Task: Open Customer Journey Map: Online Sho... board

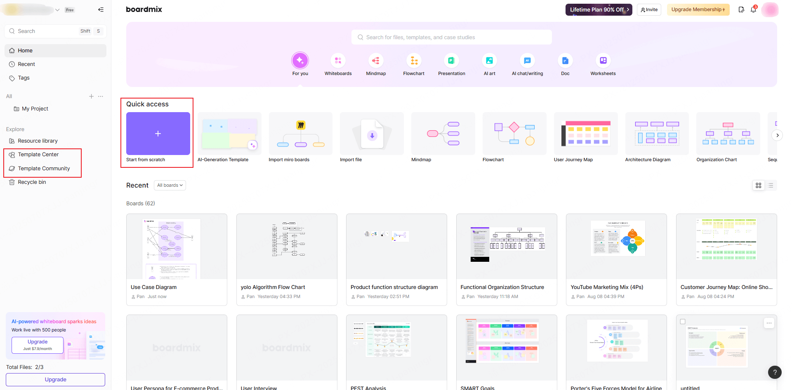Action: 726,260
